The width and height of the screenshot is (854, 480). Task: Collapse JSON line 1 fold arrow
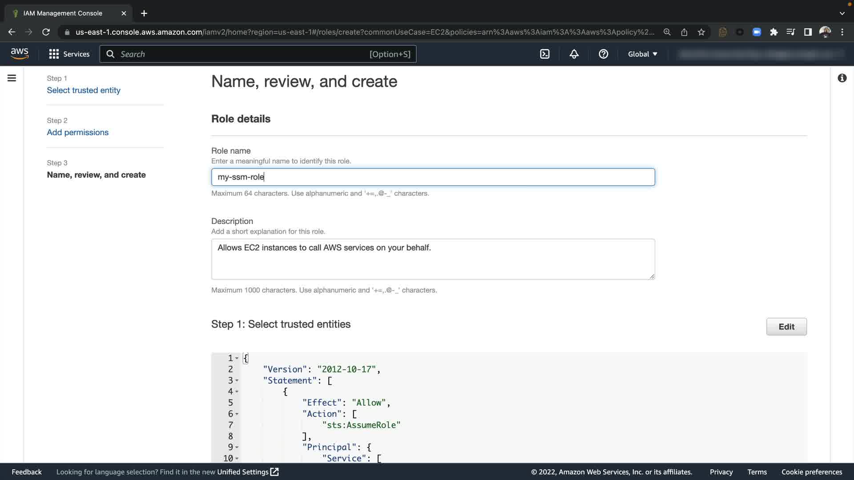point(237,358)
